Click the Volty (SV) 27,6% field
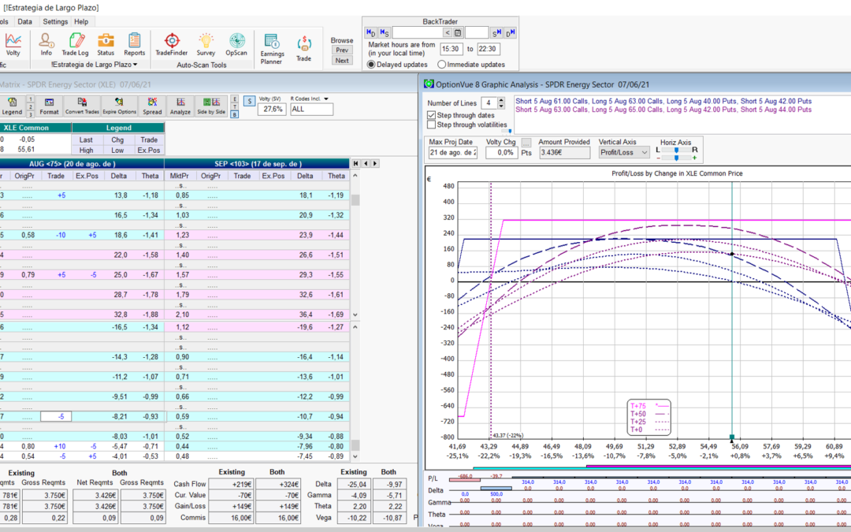The width and height of the screenshot is (851, 532). (271, 109)
